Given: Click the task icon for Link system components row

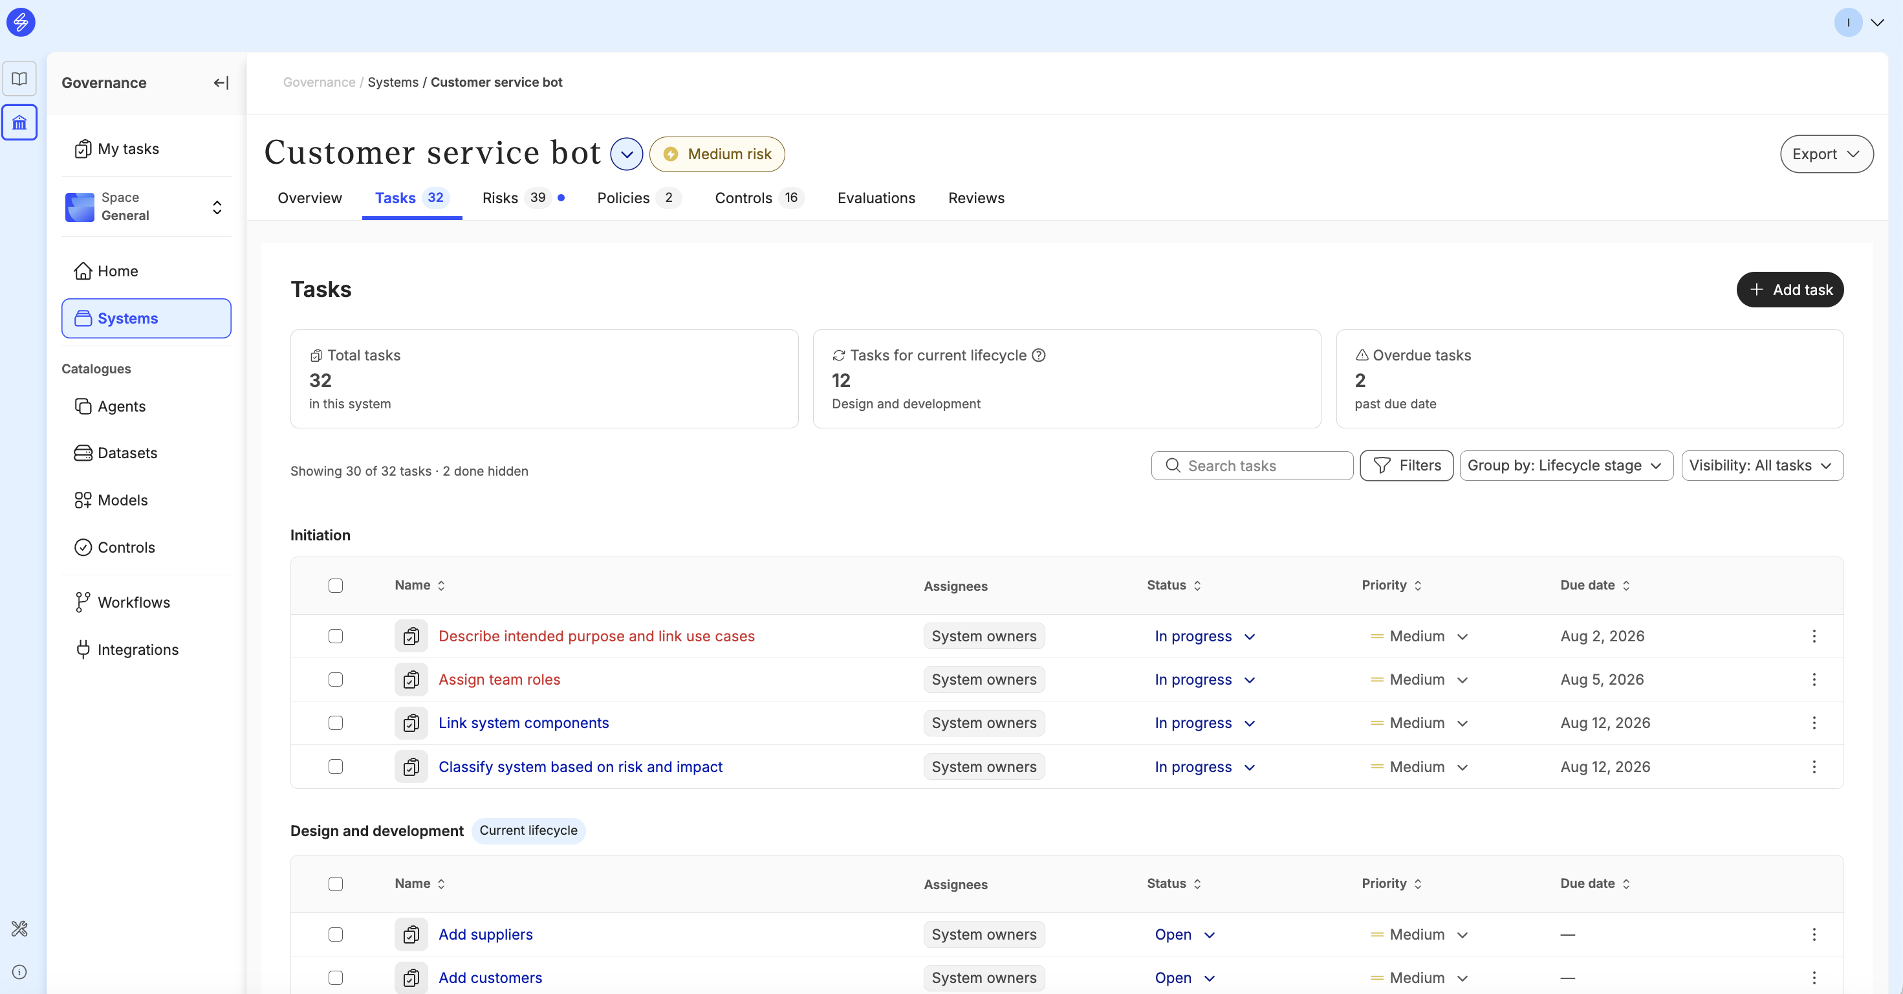Looking at the screenshot, I should pyautogui.click(x=411, y=723).
